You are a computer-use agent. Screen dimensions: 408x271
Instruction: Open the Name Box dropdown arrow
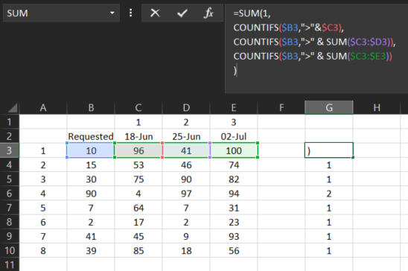point(112,13)
